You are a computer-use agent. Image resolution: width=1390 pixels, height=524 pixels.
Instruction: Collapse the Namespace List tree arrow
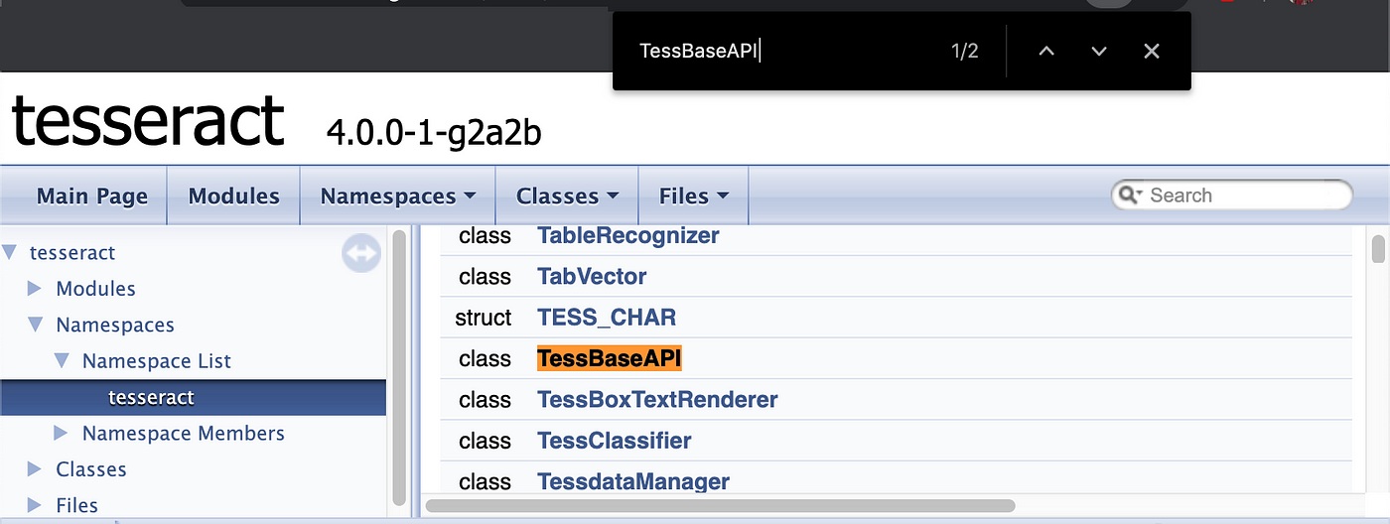coord(62,361)
